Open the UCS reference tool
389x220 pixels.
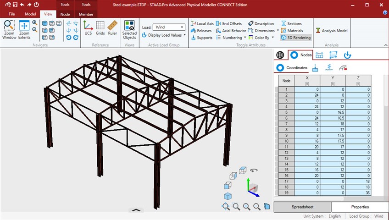(88, 28)
